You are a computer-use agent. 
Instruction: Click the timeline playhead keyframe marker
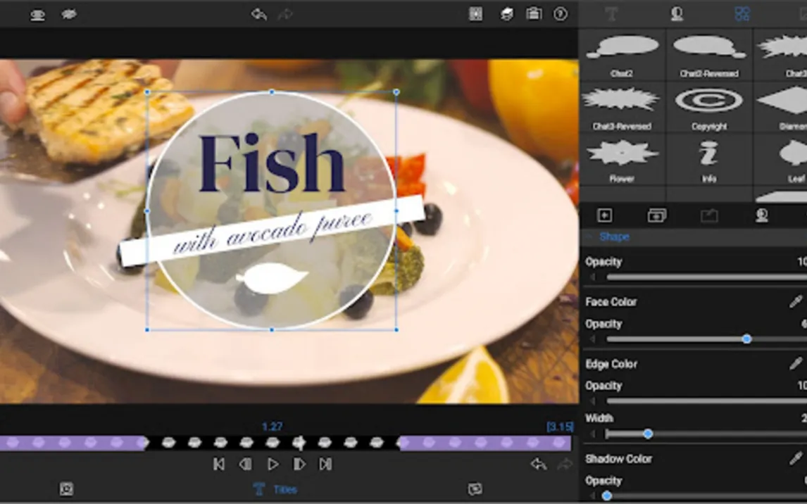pos(299,443)
